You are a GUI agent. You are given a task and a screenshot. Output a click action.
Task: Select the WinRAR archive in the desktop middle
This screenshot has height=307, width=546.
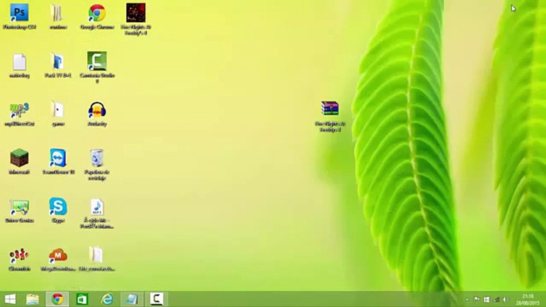(x=330, y=109)
